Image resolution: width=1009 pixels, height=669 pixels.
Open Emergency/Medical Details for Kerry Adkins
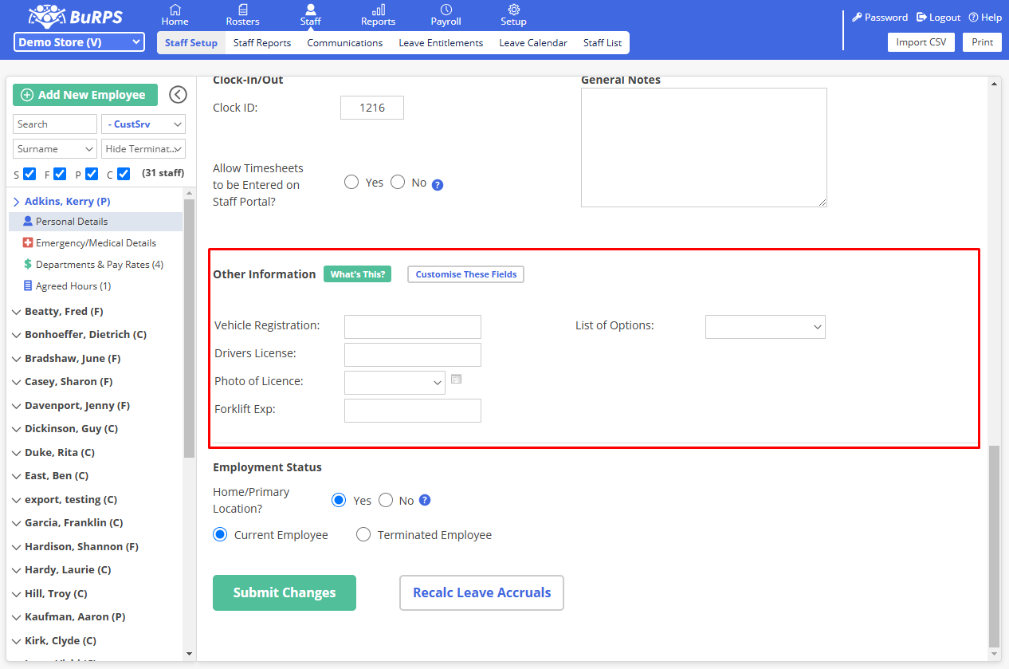(96, 243)
